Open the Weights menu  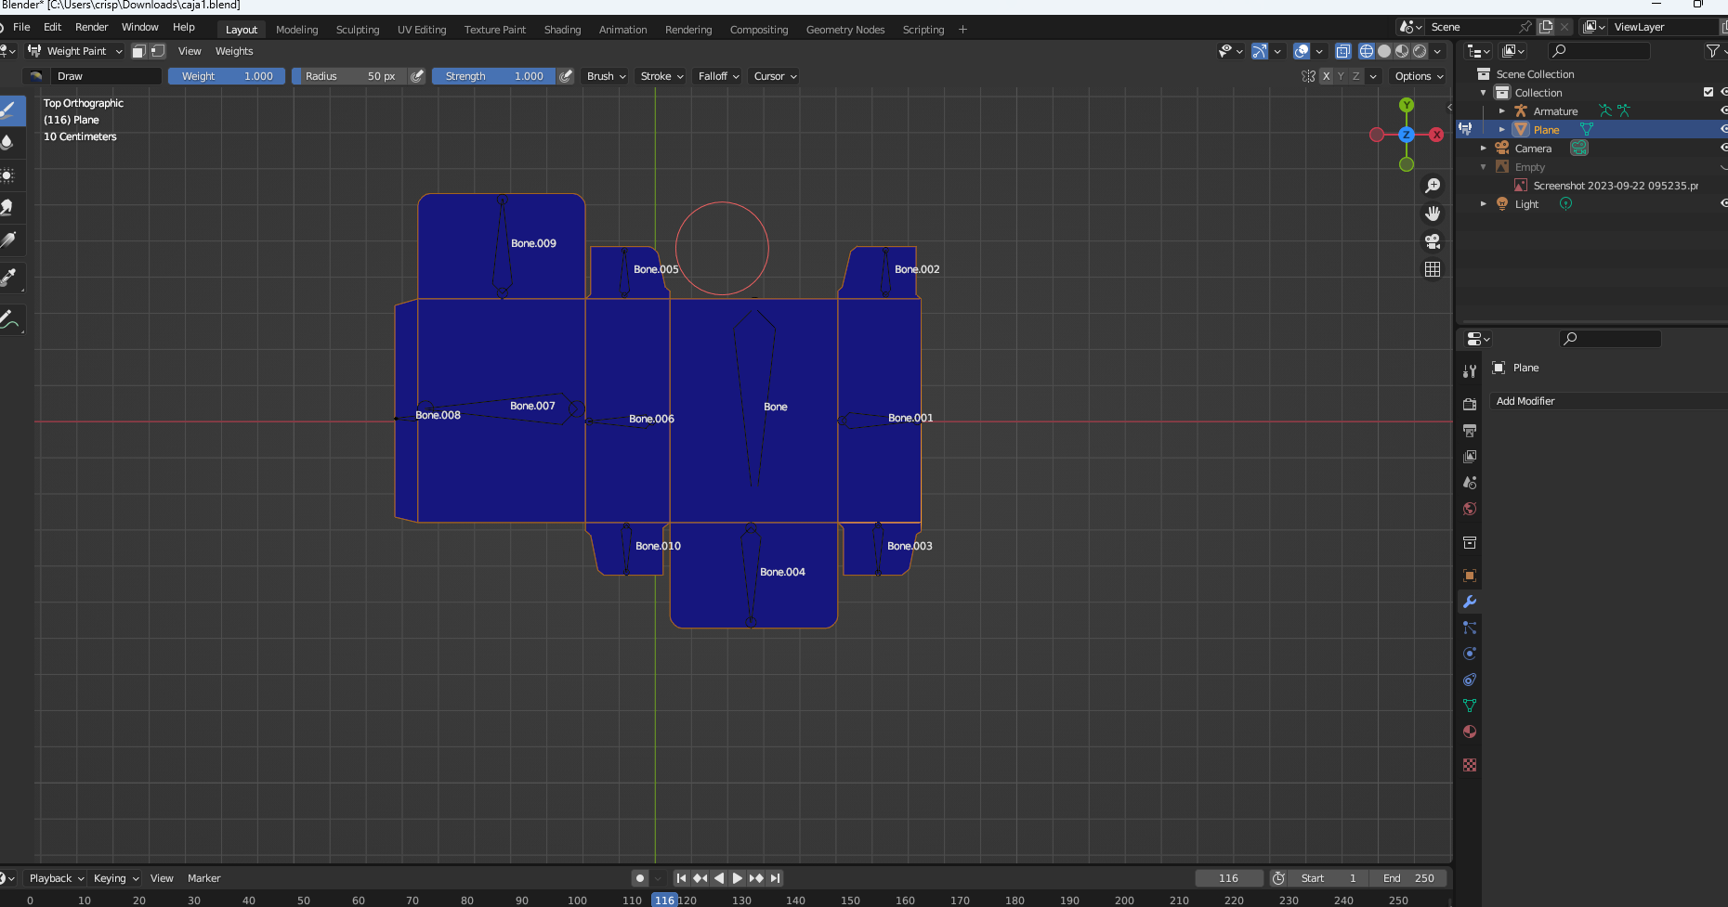[x=234, y=51]
